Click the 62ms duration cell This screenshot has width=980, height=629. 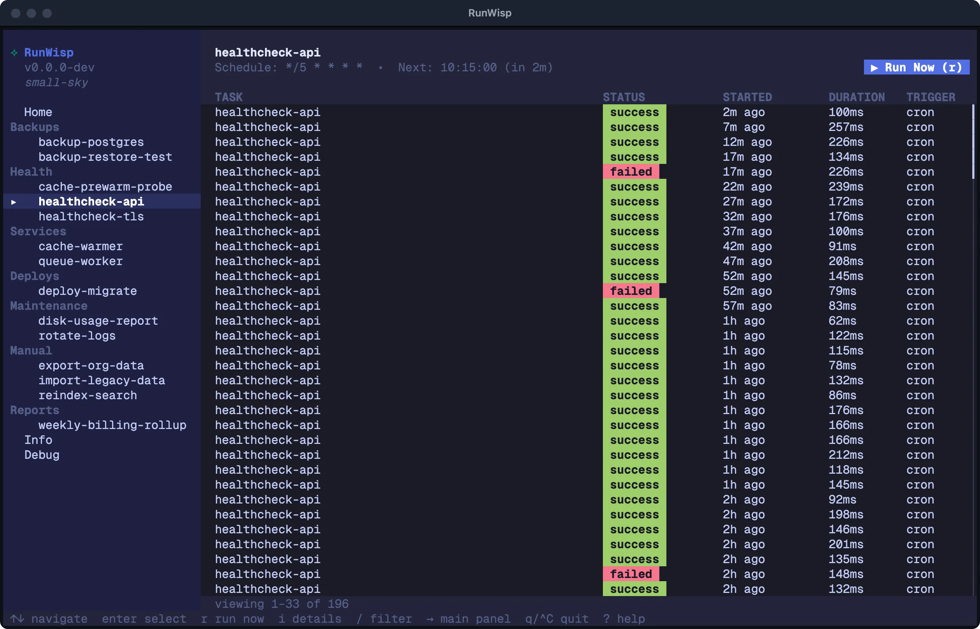coord(842,321)
